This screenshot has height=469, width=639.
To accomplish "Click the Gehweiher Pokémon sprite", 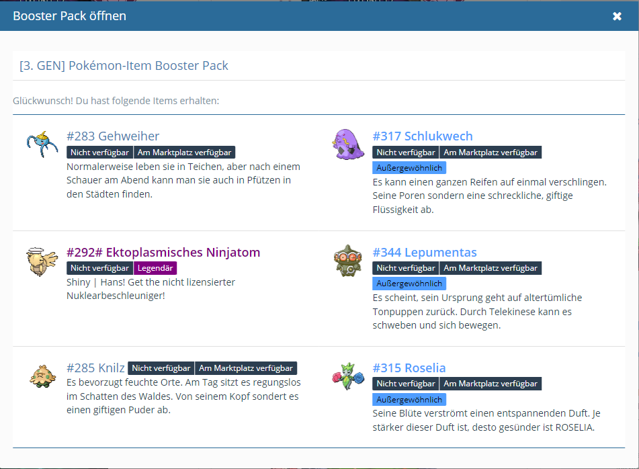I will click(42, 144).
